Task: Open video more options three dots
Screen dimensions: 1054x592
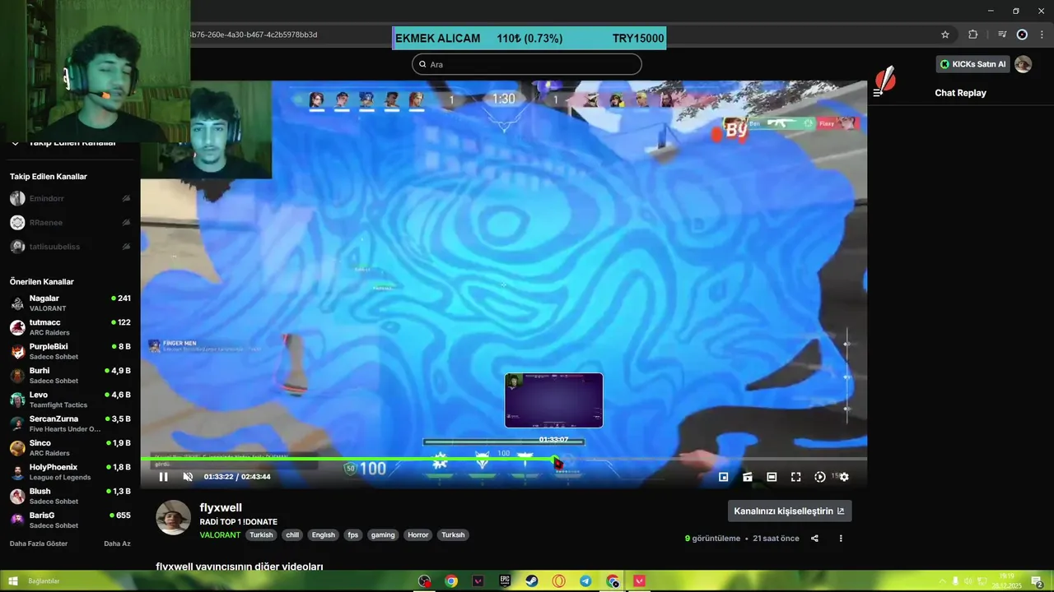Action: point(841,539)
